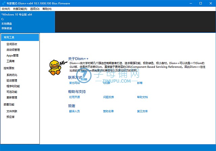
Task: Open the 帮助(H) menu
Action: (x=47, y=9)
